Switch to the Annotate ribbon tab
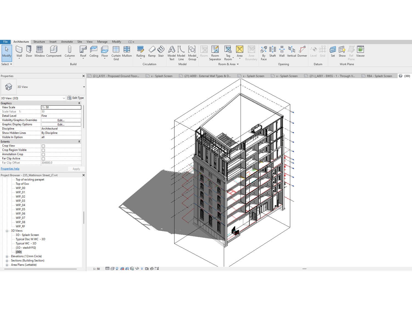 click(67, 42)
